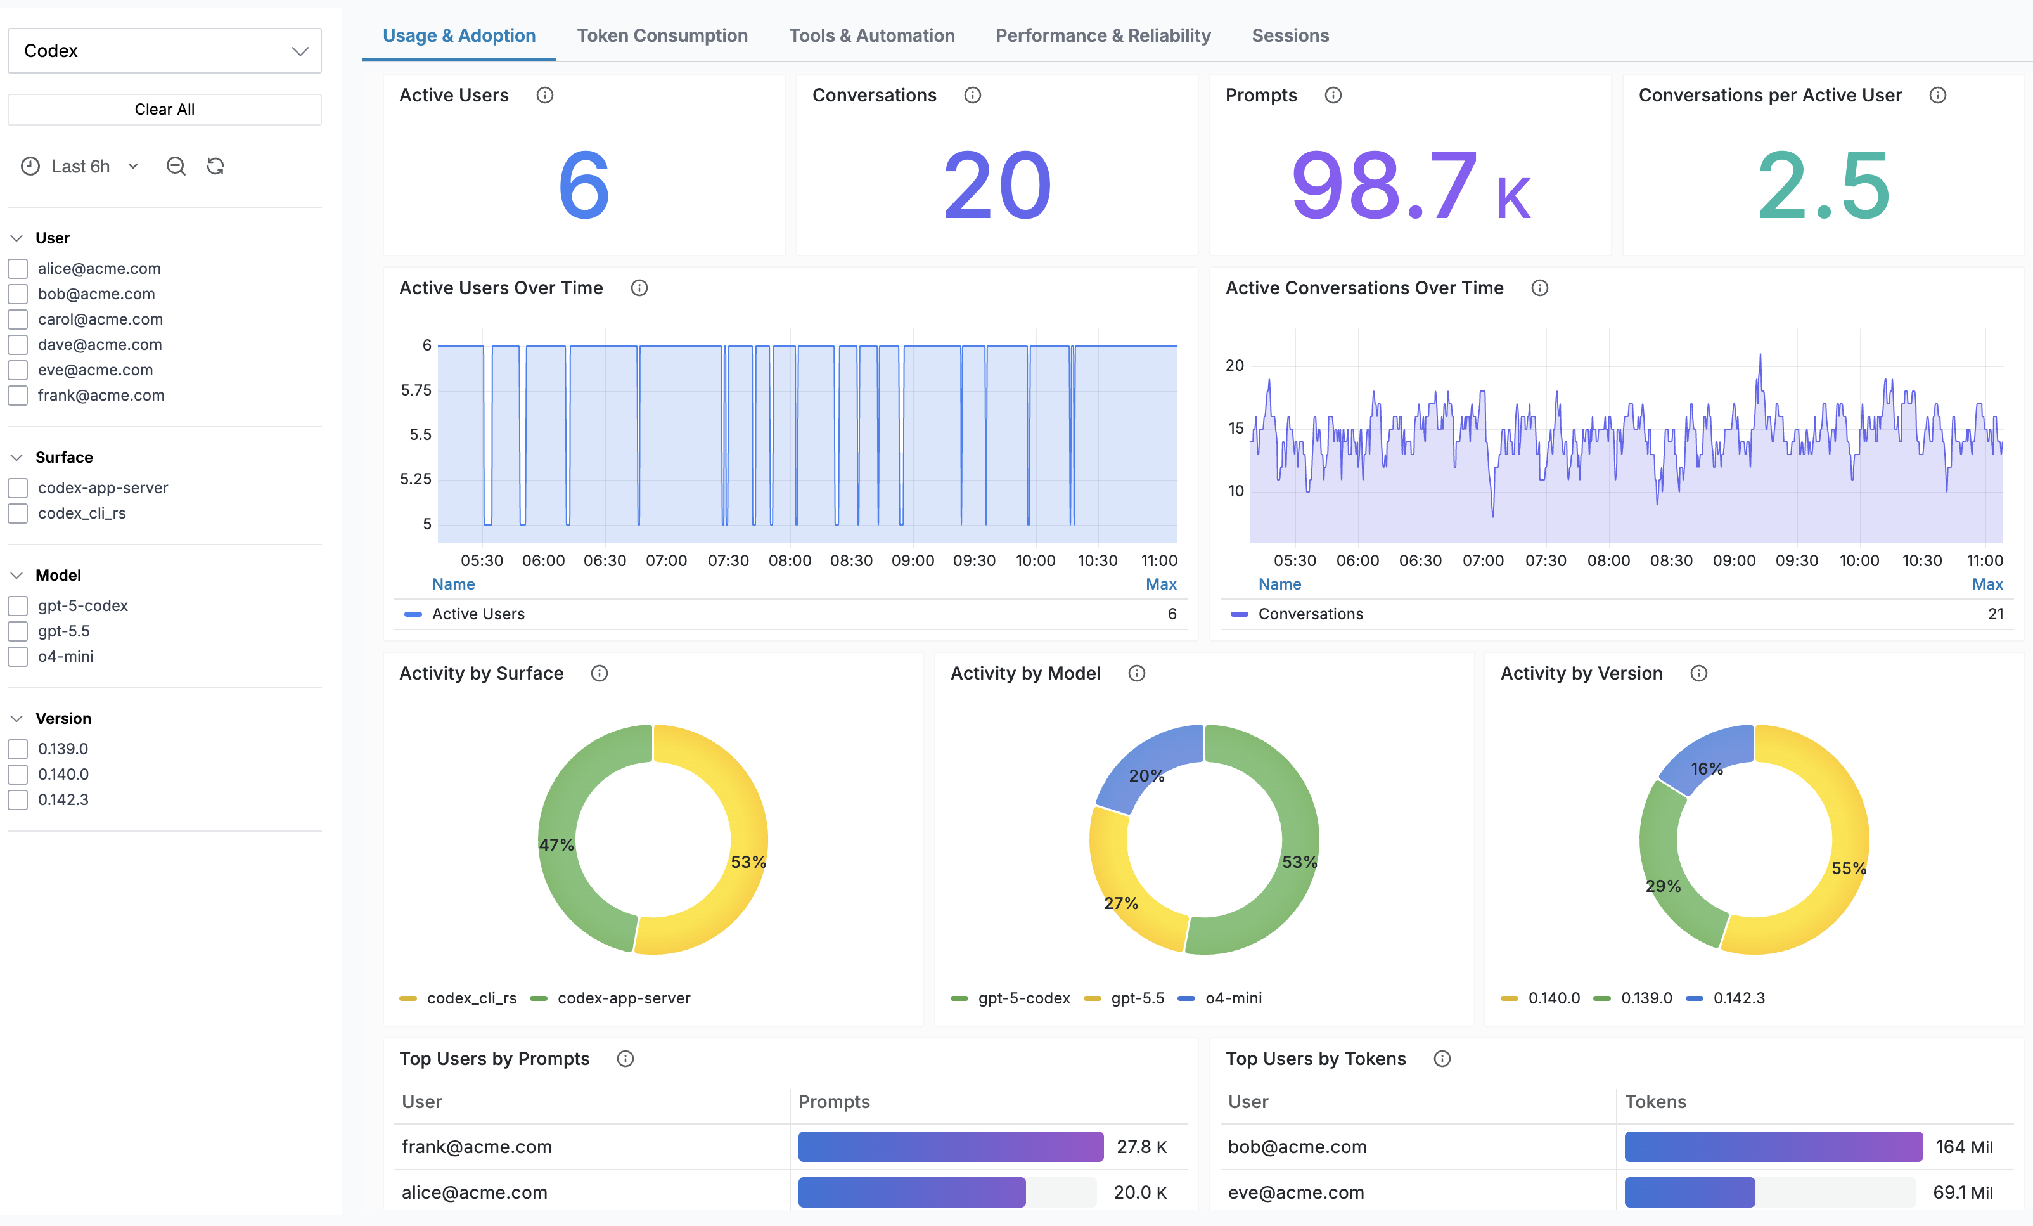
Task: Switch to Token Consumption tab
Action: (662, 35)
